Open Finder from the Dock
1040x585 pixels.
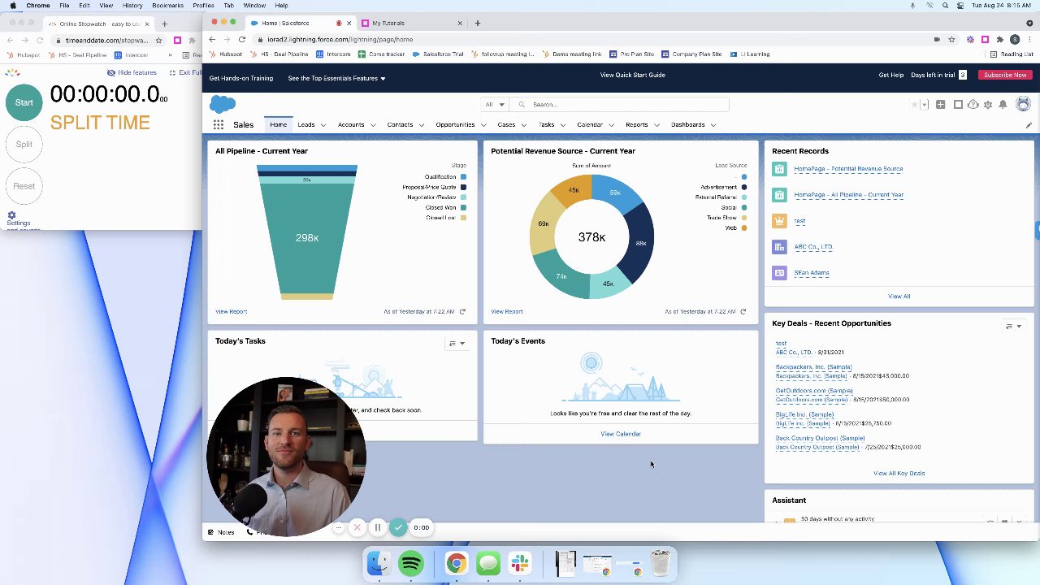coord(379,563)
